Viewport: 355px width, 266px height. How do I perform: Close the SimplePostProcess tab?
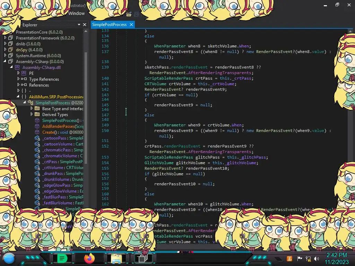pyautogui.click(x=131, y=25)
